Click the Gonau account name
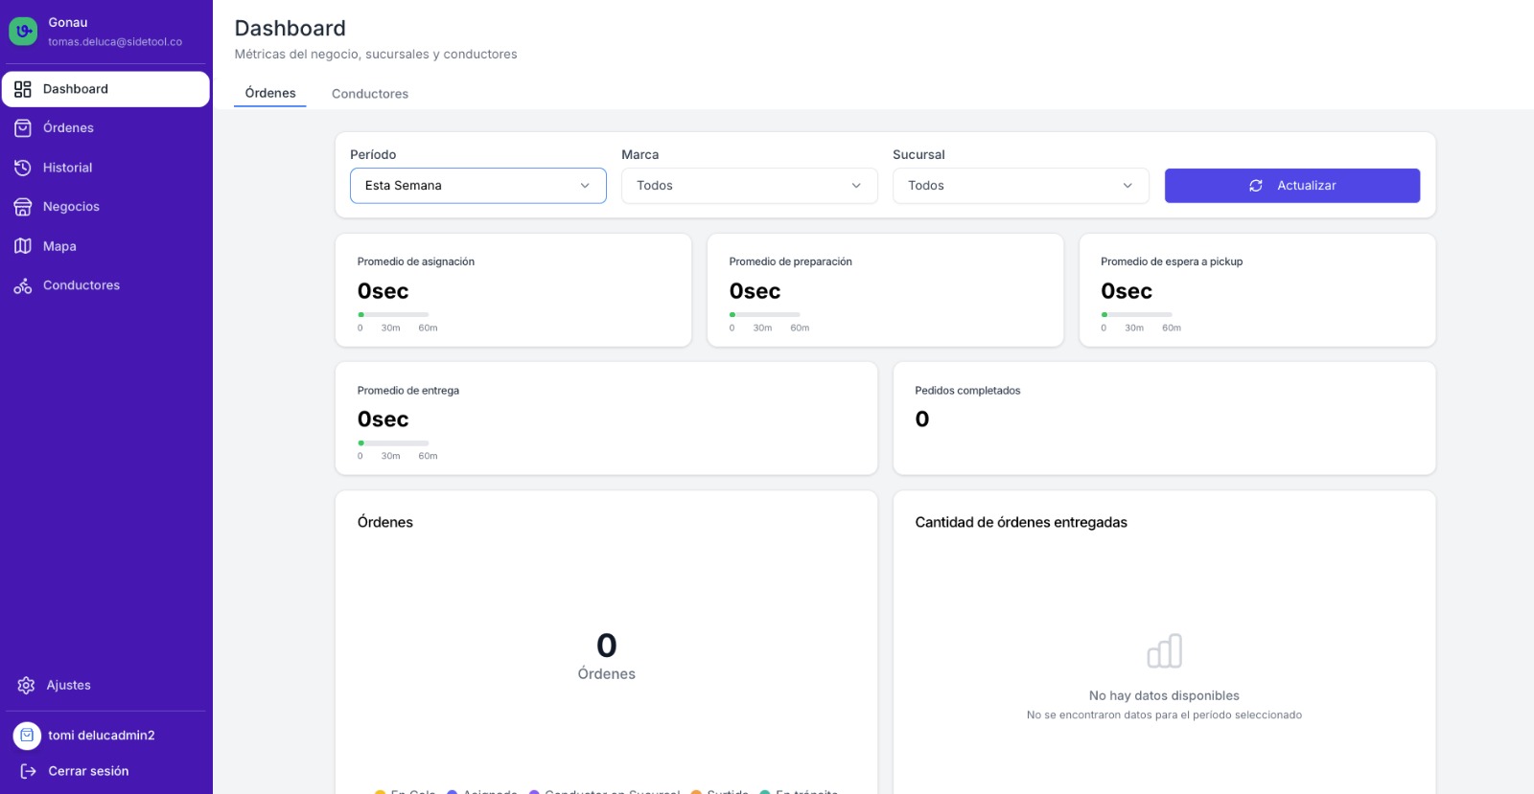Screen dimensions: 1534x794 pyautogui.click(x=68, y=22)
